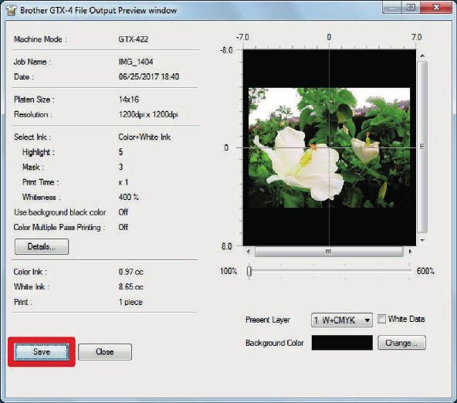Screen dimensions: 457x403
Task: Click the Save button
Action: point(42,352)
